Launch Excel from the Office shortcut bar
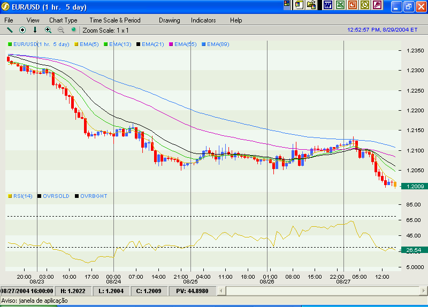This screenshot has width=428, height=307. [x=340, y=5]
